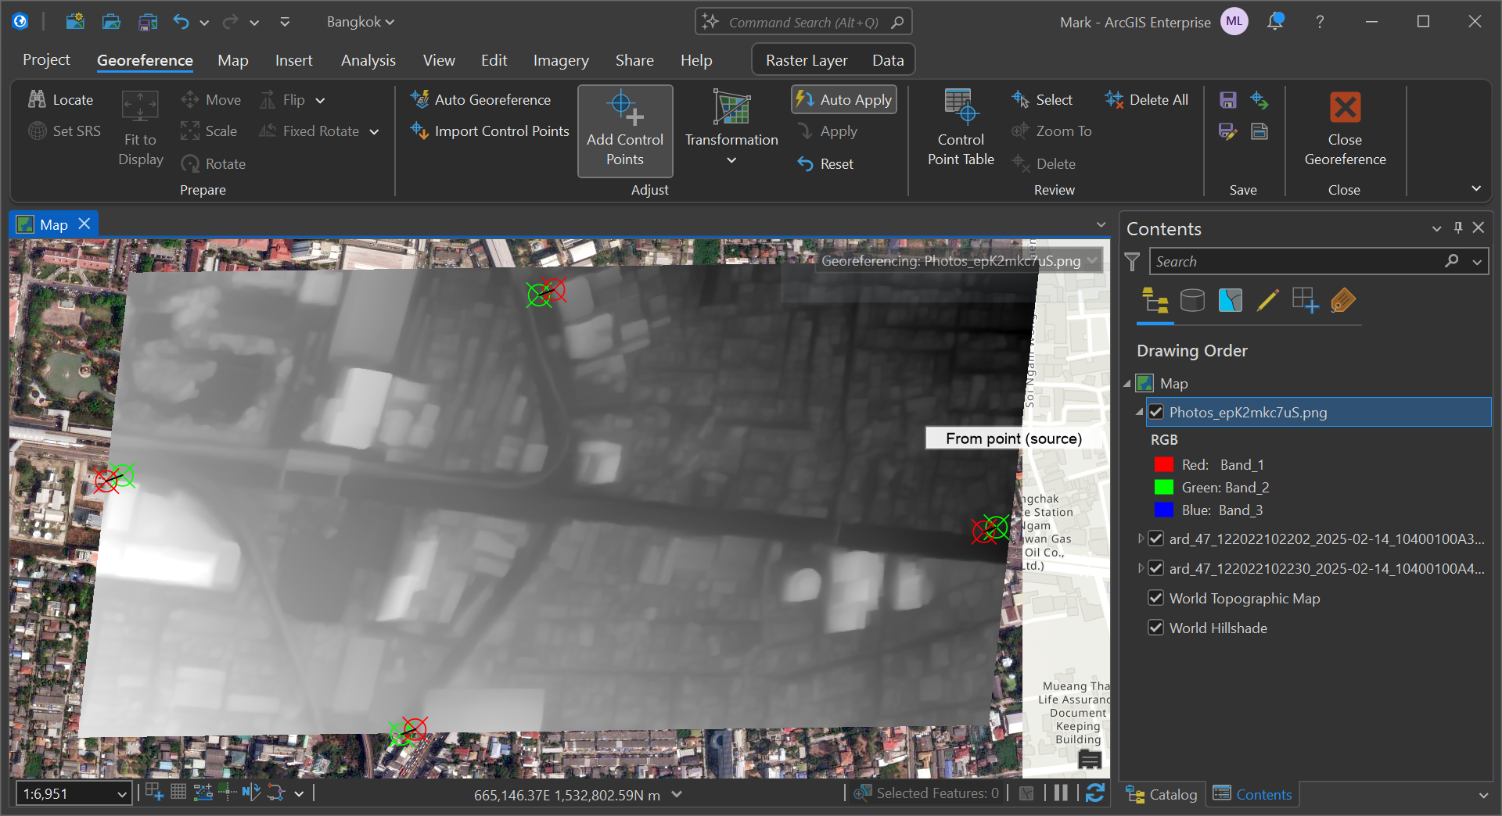Image resolution: width=1502 pixels, height=816 pixels.
Task: Click List by Data Source icon
Action: [x=1192, y=300]
